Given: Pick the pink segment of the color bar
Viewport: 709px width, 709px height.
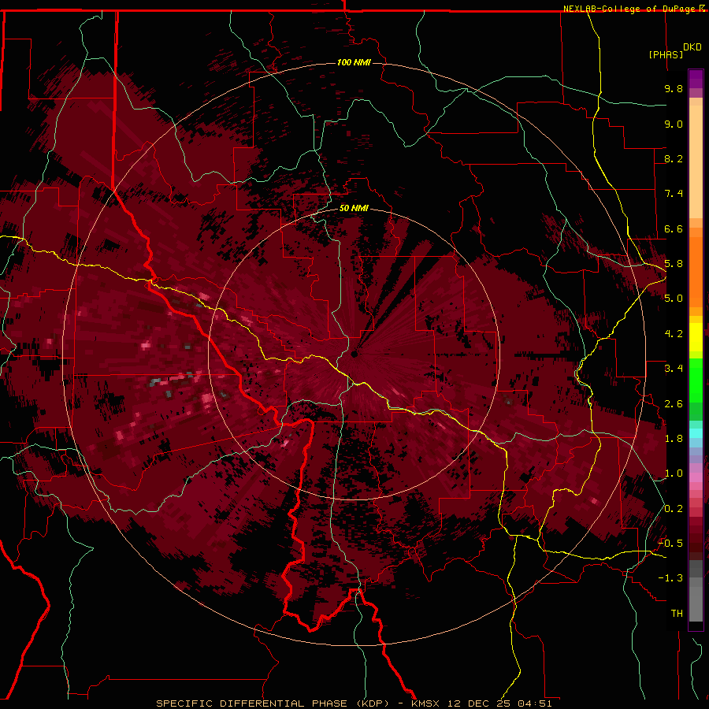Looking at the screenshot, I should tap(696, 477).
